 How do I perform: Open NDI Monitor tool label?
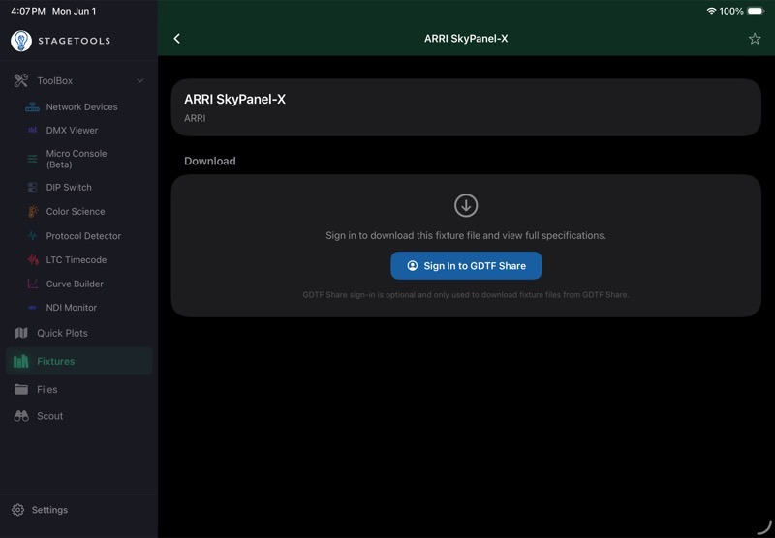pos(72,308)
